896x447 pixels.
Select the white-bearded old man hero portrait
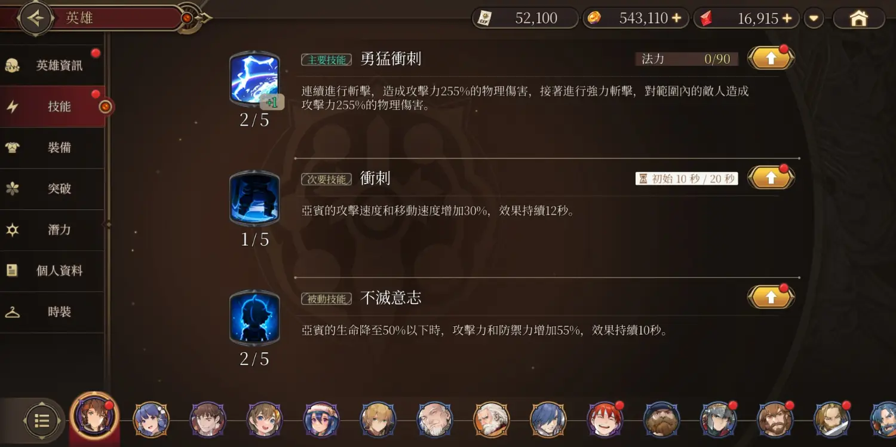point(492,420)
